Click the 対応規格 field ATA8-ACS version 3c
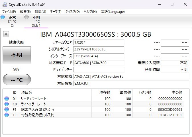 point(131,77)
